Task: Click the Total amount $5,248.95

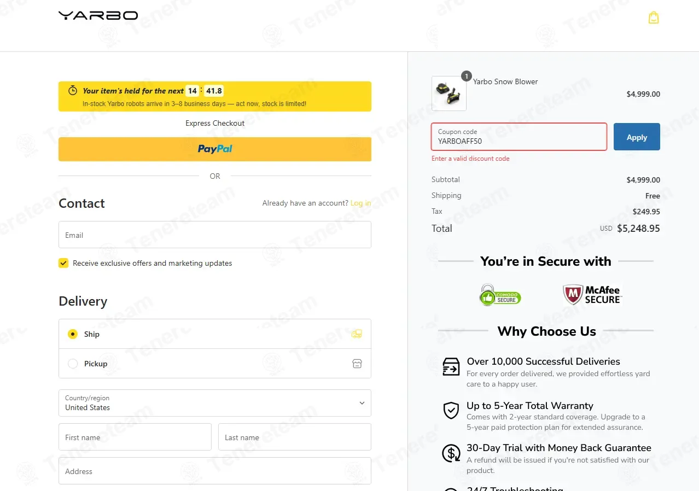Action: pos(638,229)
